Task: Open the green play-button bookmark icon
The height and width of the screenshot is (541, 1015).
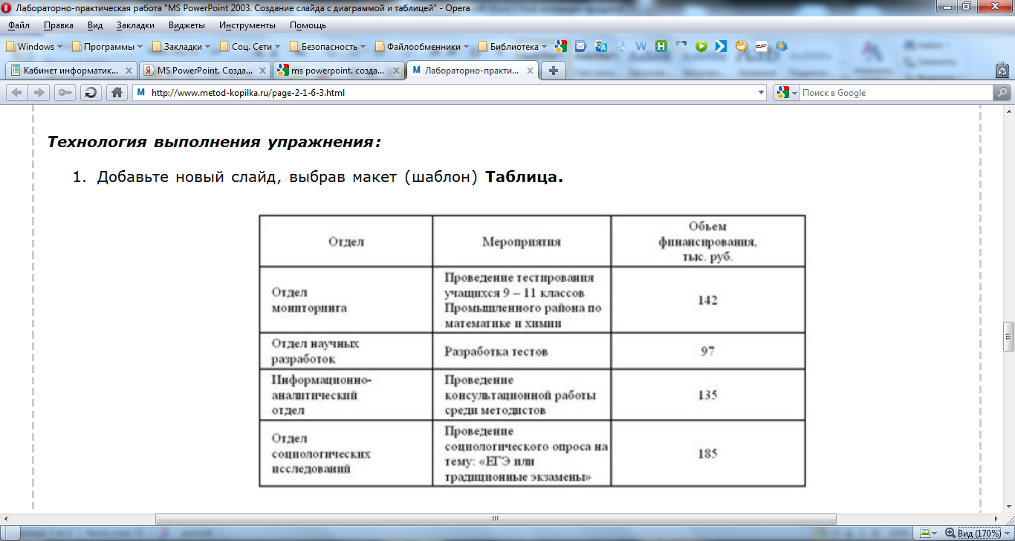Action: (x=701, y=46)
